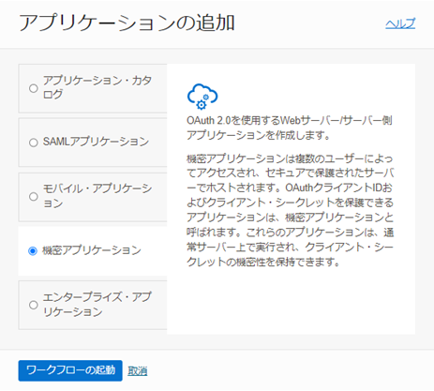Click the OAuth 2.0 summary paragraph
This screenshot has height=391, width=434.
290,128
